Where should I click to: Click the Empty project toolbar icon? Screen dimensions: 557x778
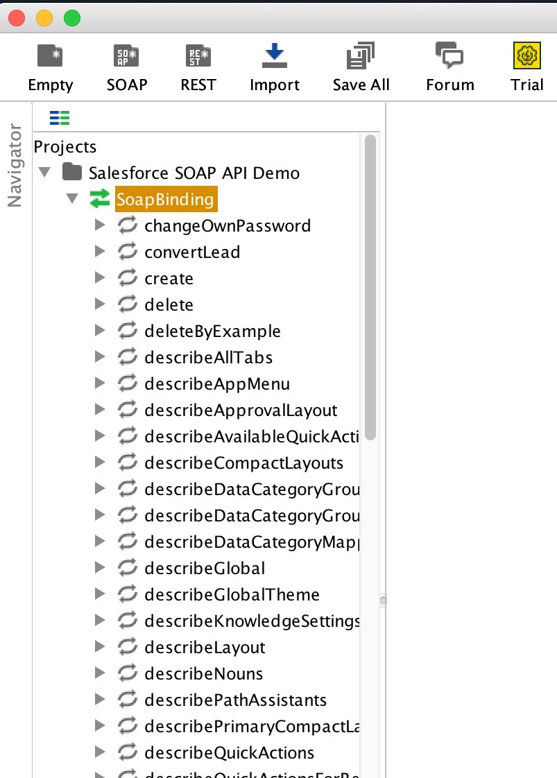[50, 57]
